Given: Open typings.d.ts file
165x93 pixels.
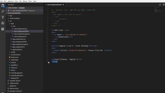Looking at the screenshot, I should (15, 78).
